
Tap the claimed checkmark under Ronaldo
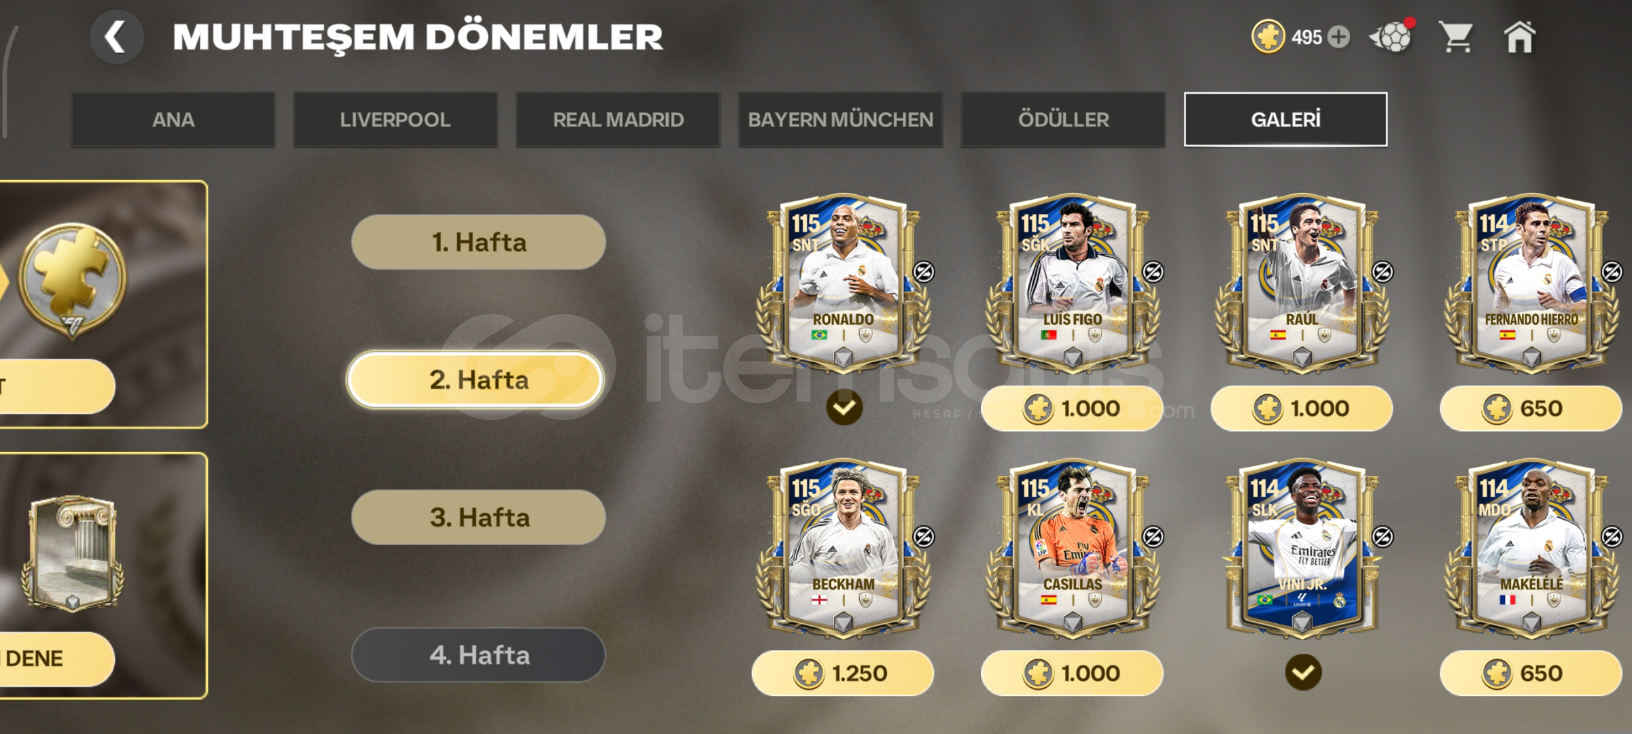click(844, 408)
